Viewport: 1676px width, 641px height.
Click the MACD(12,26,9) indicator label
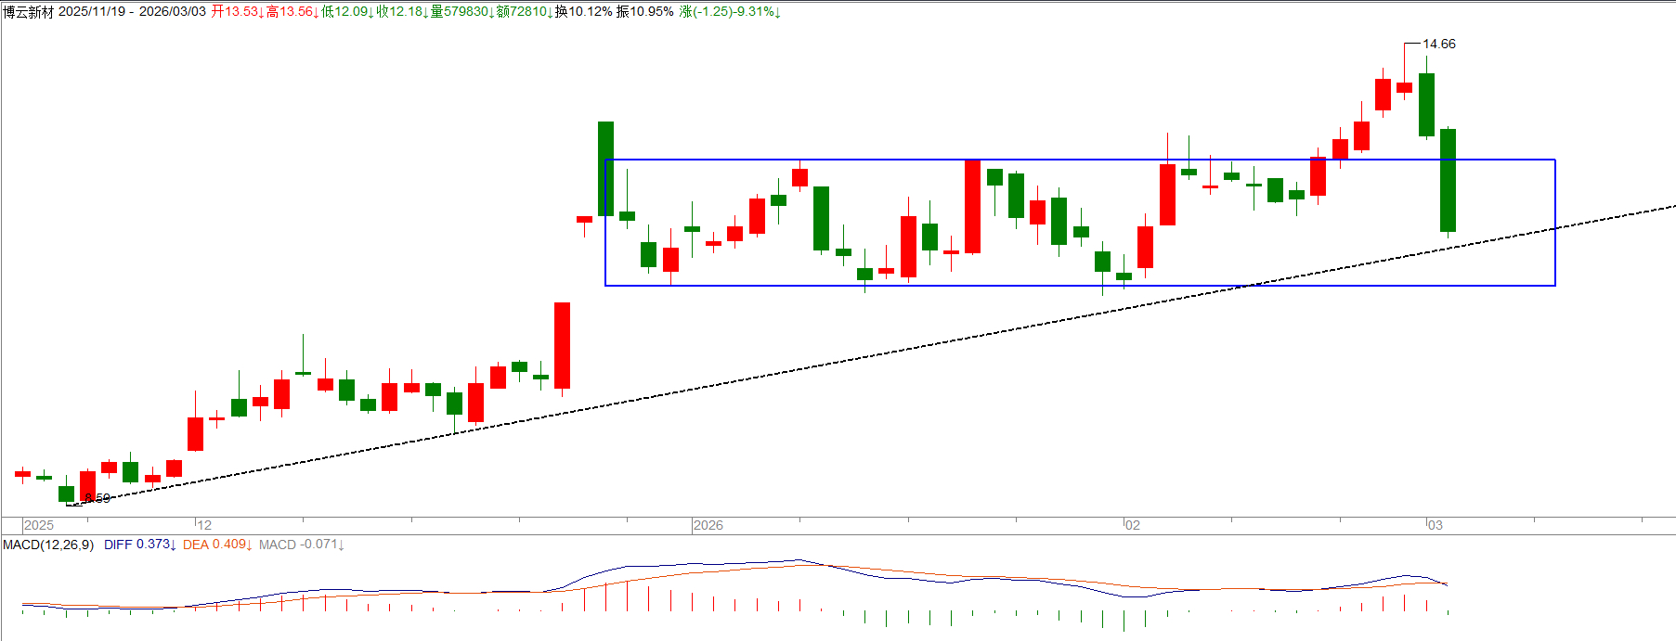pos(48,545)
